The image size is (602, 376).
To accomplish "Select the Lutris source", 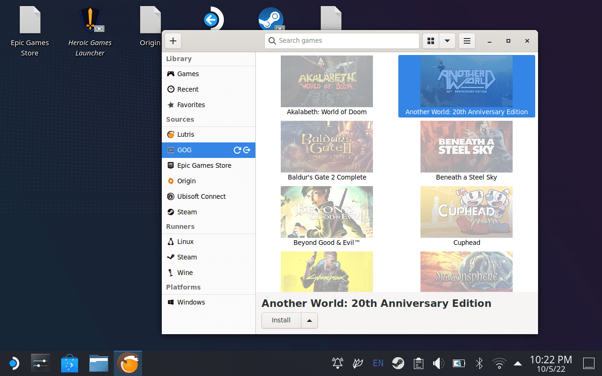I will coord(208,134).
